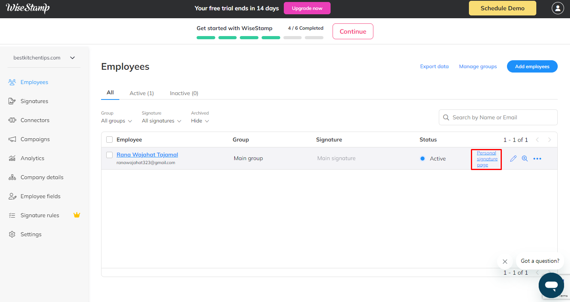570x302 pixels.
Task: Click the Settings gear icon
Action: click(12, 234)
